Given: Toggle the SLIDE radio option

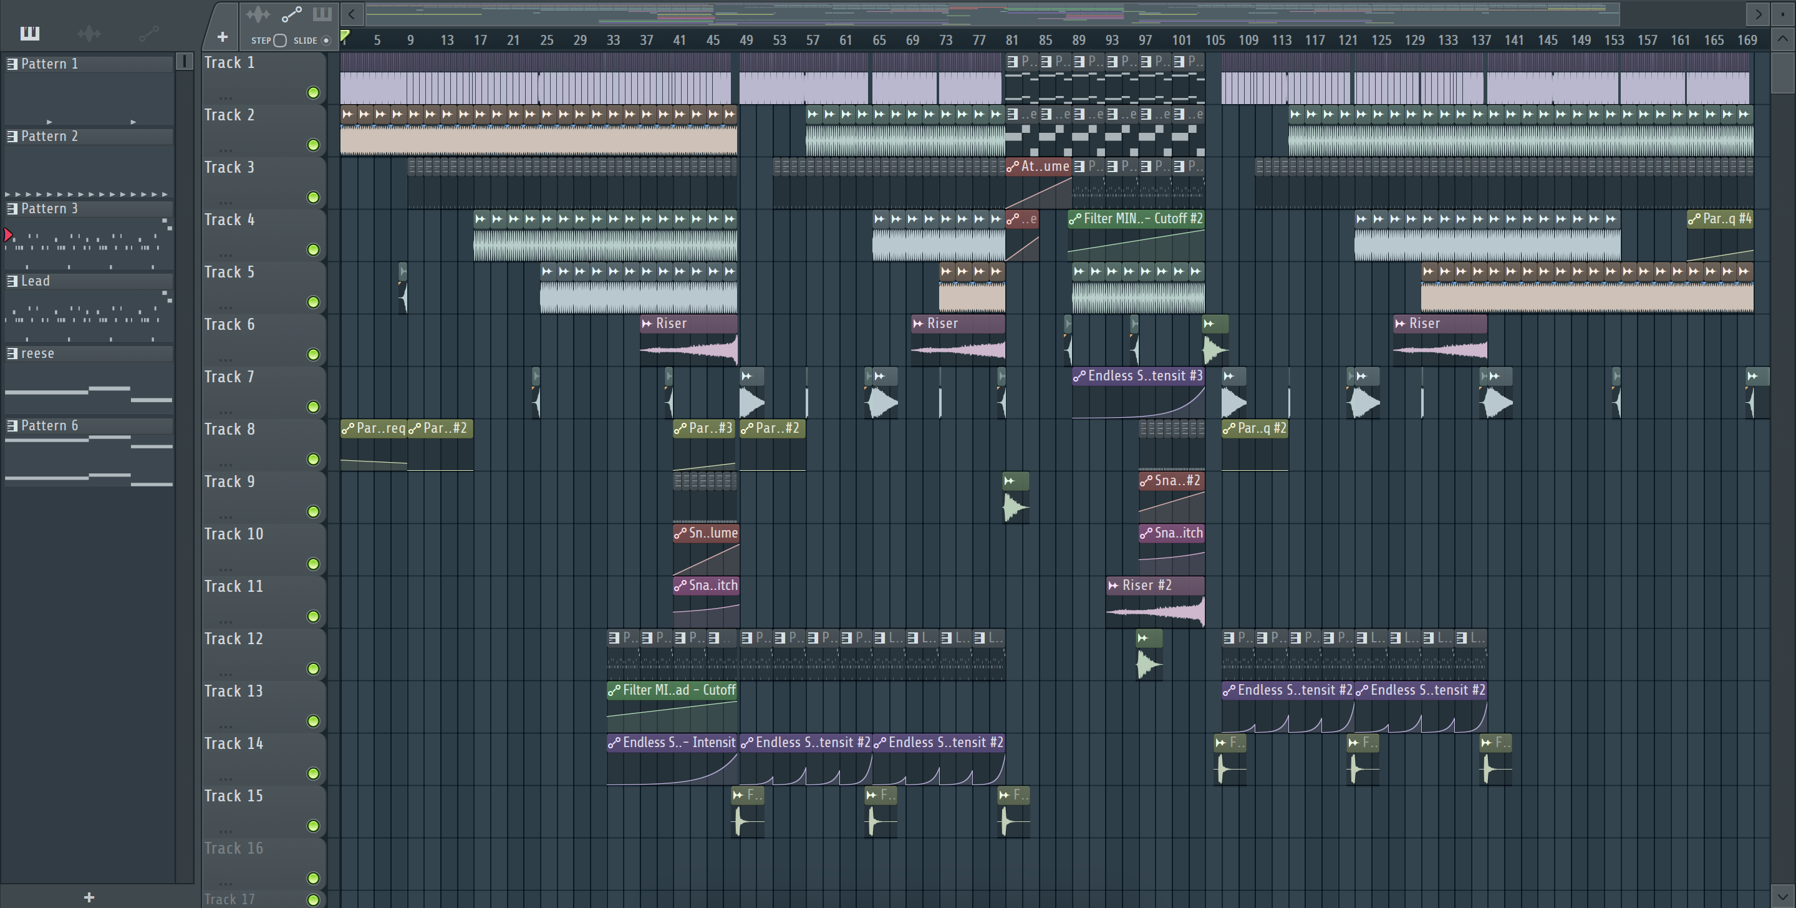Looking at the screenshot, I should coord(326,41).
